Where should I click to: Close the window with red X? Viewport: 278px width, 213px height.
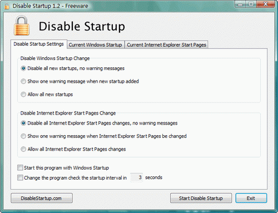pyautogui.click(x=266, y=4)
